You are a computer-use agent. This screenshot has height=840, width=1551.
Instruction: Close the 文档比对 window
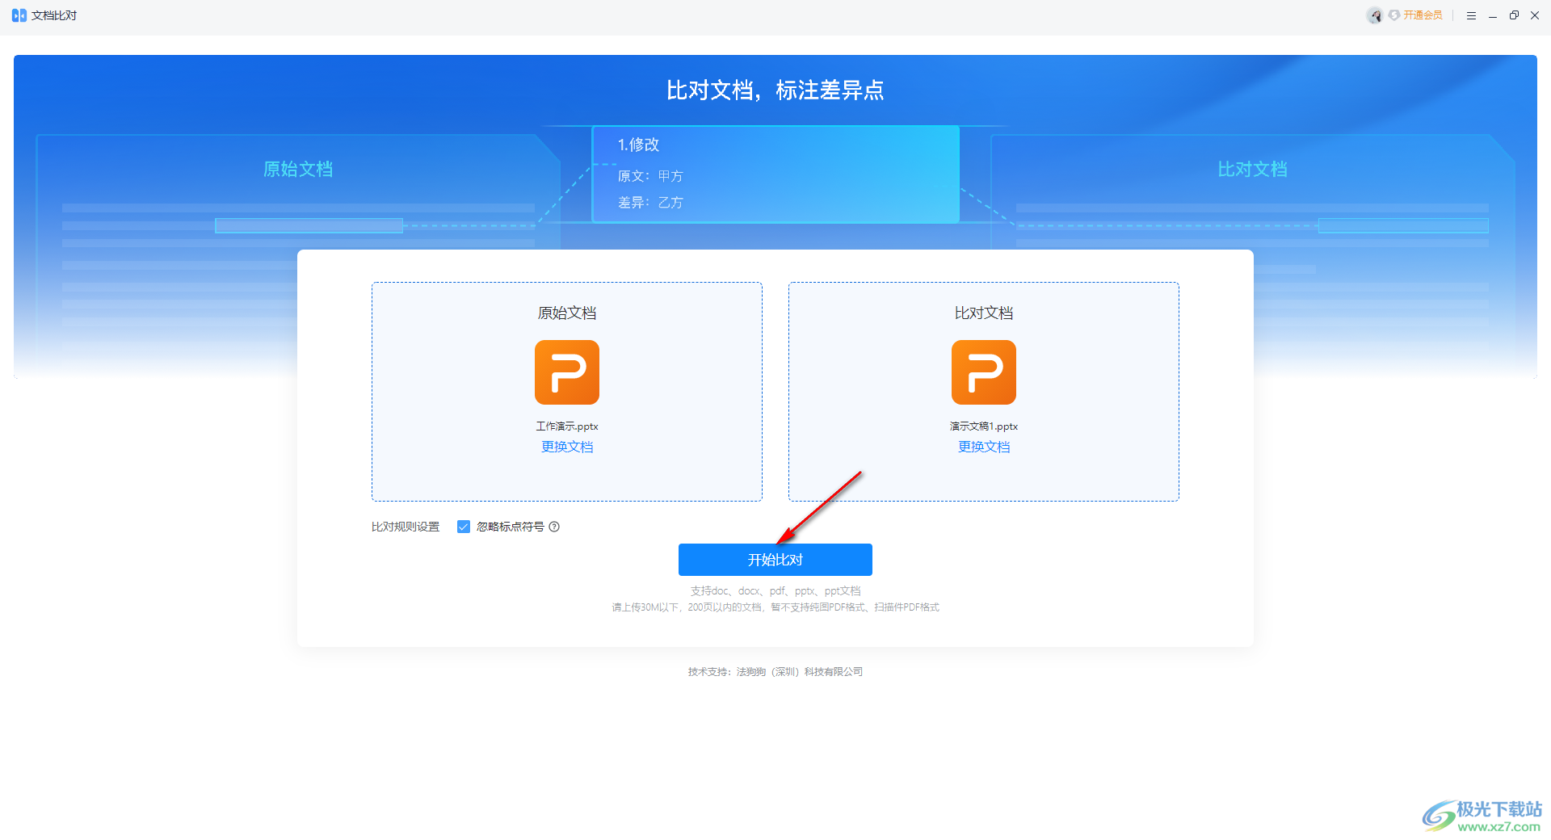point(1535,15)
